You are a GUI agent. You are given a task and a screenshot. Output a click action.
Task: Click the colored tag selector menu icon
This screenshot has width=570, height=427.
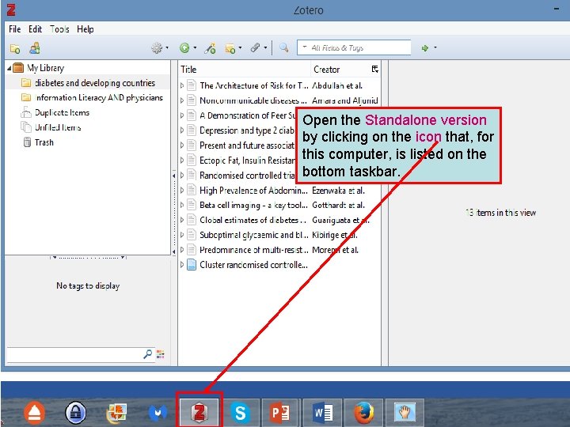click(x=160, y=354)
